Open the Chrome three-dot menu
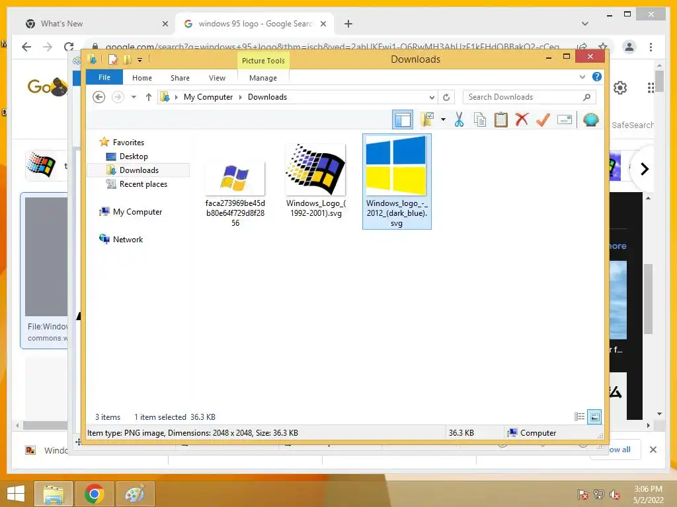Viewport: 677px width, 507px height. 651,47
